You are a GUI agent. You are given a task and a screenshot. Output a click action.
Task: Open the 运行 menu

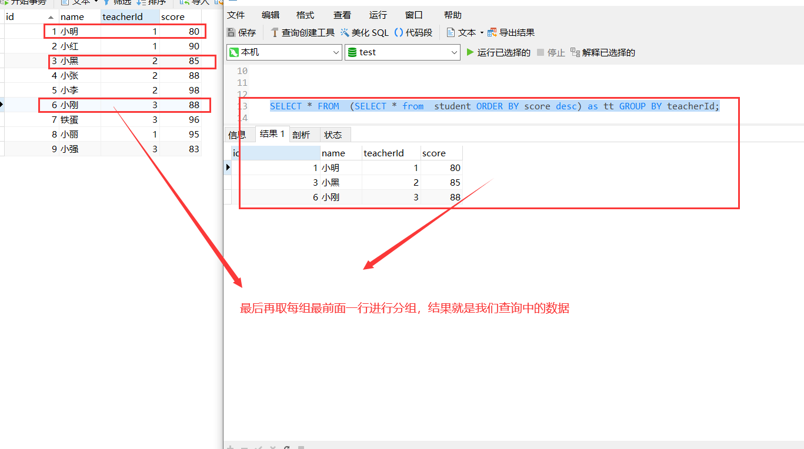coord(378,15)
